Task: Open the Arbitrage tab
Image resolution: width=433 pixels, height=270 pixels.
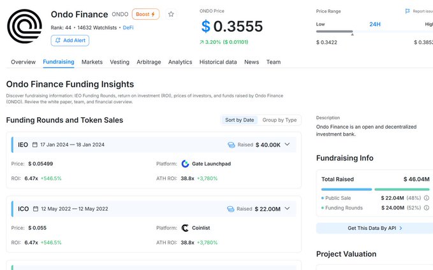Action: point(149,62)
